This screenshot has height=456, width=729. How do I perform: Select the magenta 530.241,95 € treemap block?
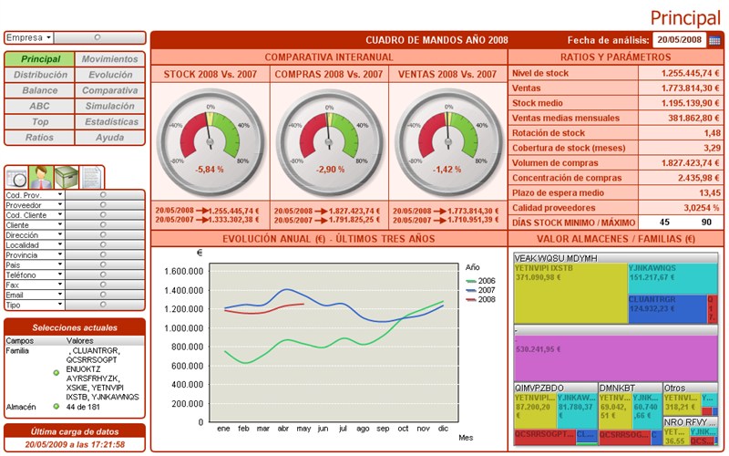[x=616, y=358]
